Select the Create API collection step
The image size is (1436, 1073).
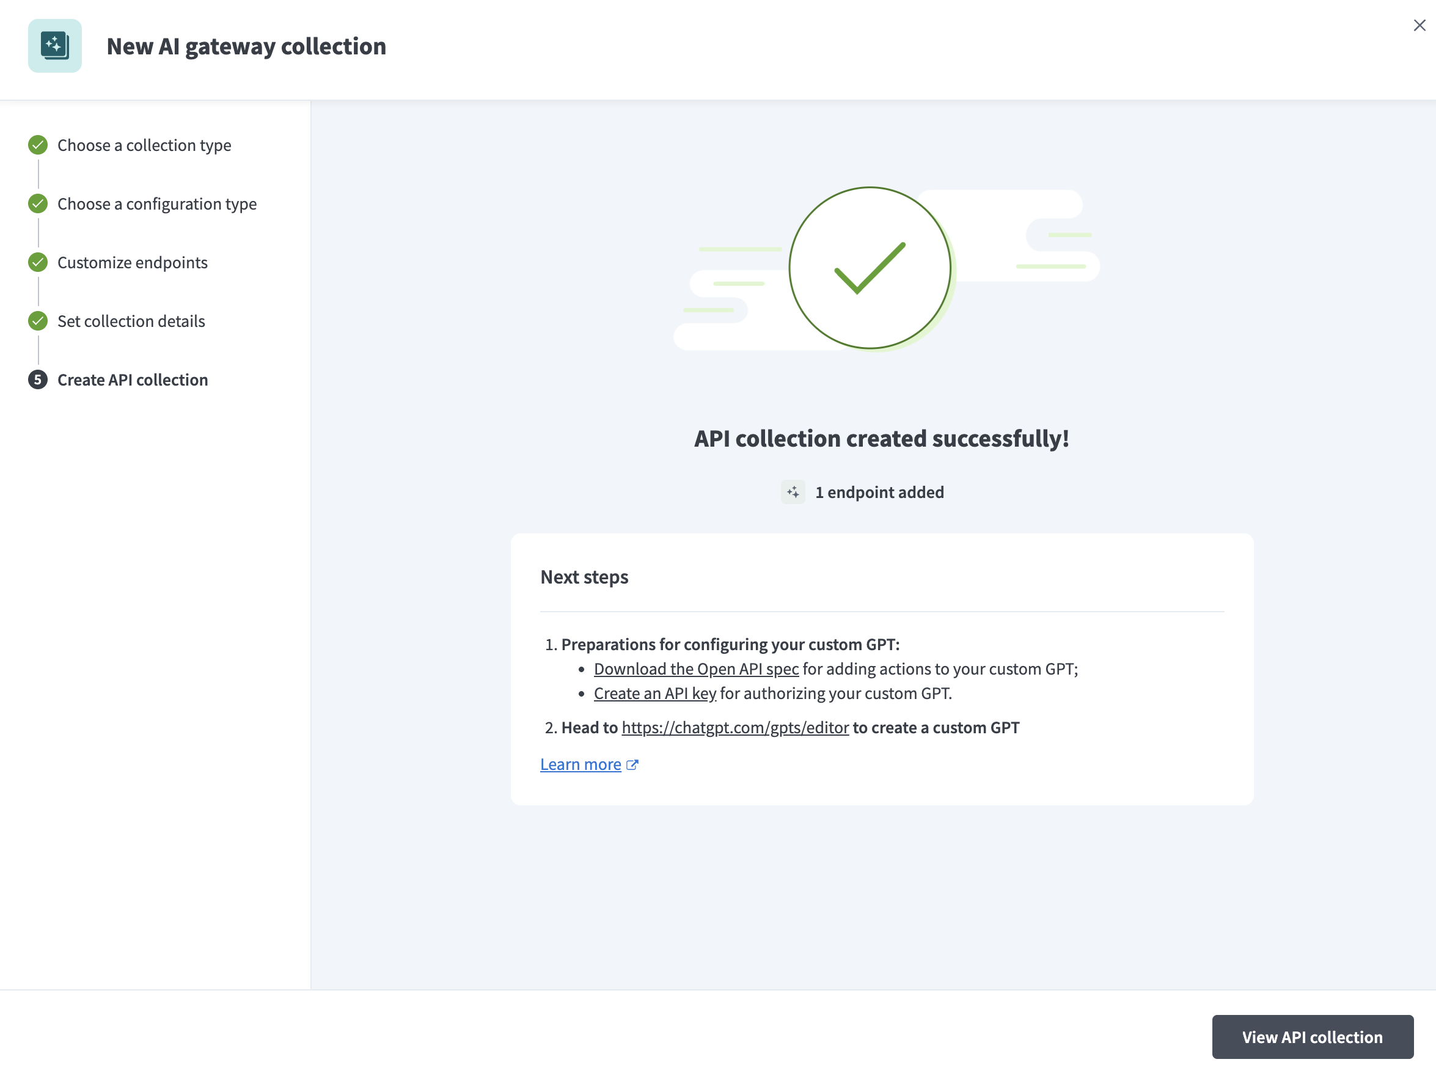coord(133,379)
